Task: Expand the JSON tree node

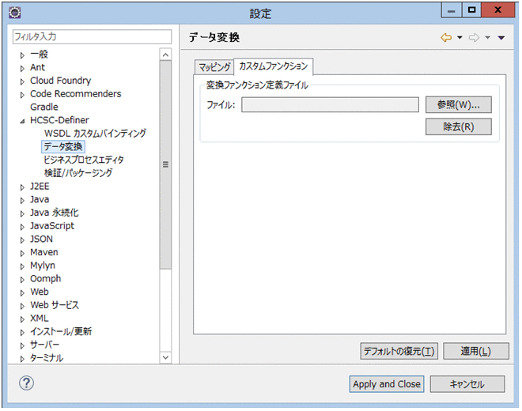Action: click(x=22, y=239)
